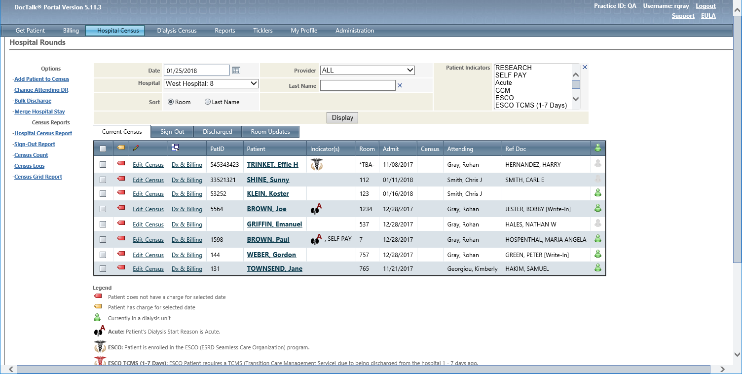742x374 pixels.
Task: Expand the Provider dropdown set to ALL
Action: tap(367, 71)
